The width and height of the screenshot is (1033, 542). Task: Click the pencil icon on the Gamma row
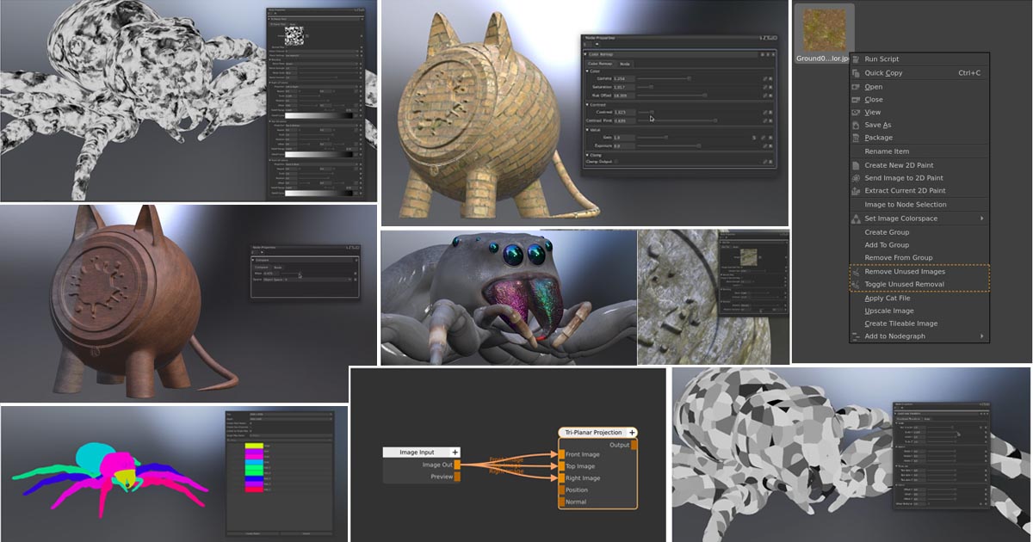(765, 78)
